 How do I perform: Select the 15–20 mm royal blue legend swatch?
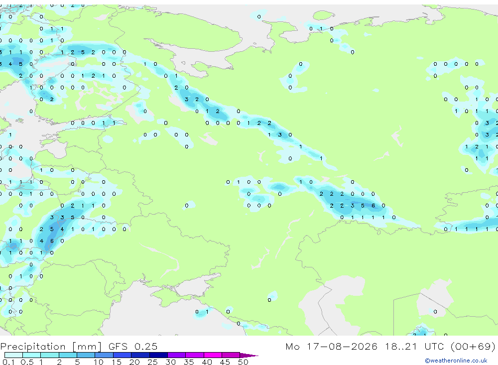coord(123,355)
